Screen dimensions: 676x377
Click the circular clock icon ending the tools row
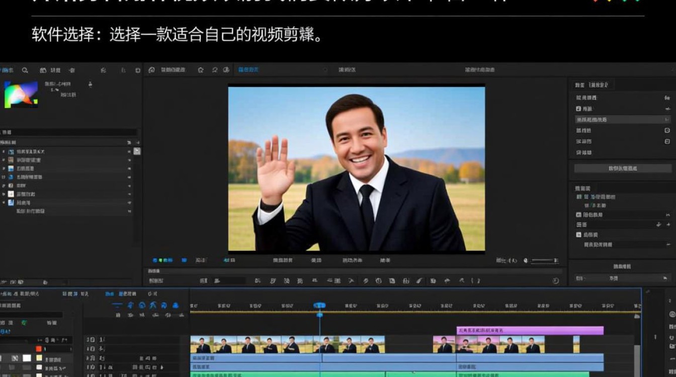tap(556, 281)
